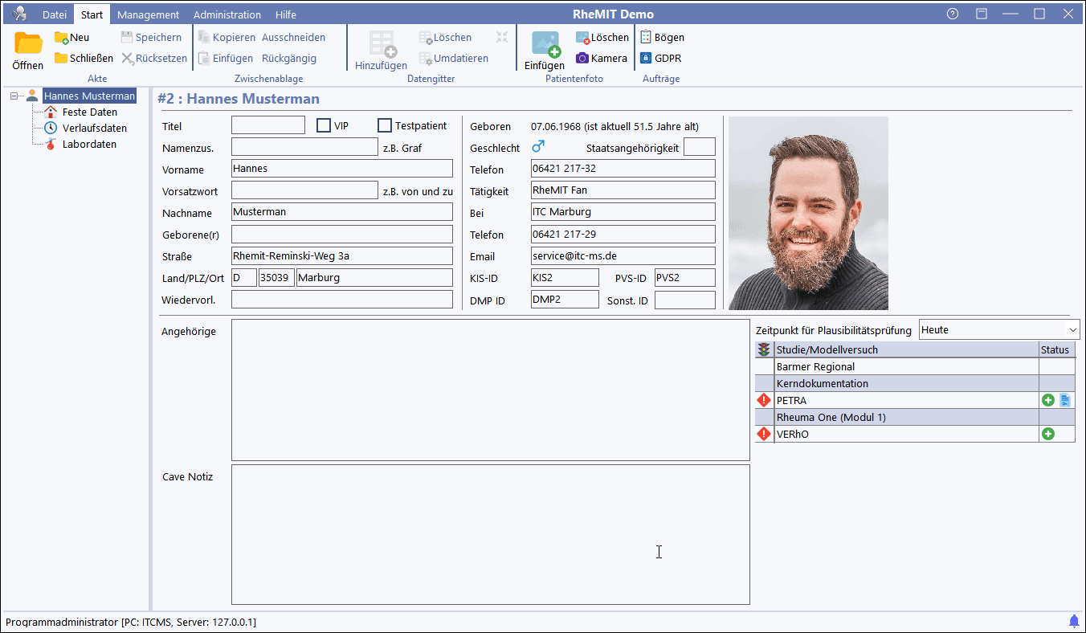Click the Öffnen folder icon

point(28,43)
